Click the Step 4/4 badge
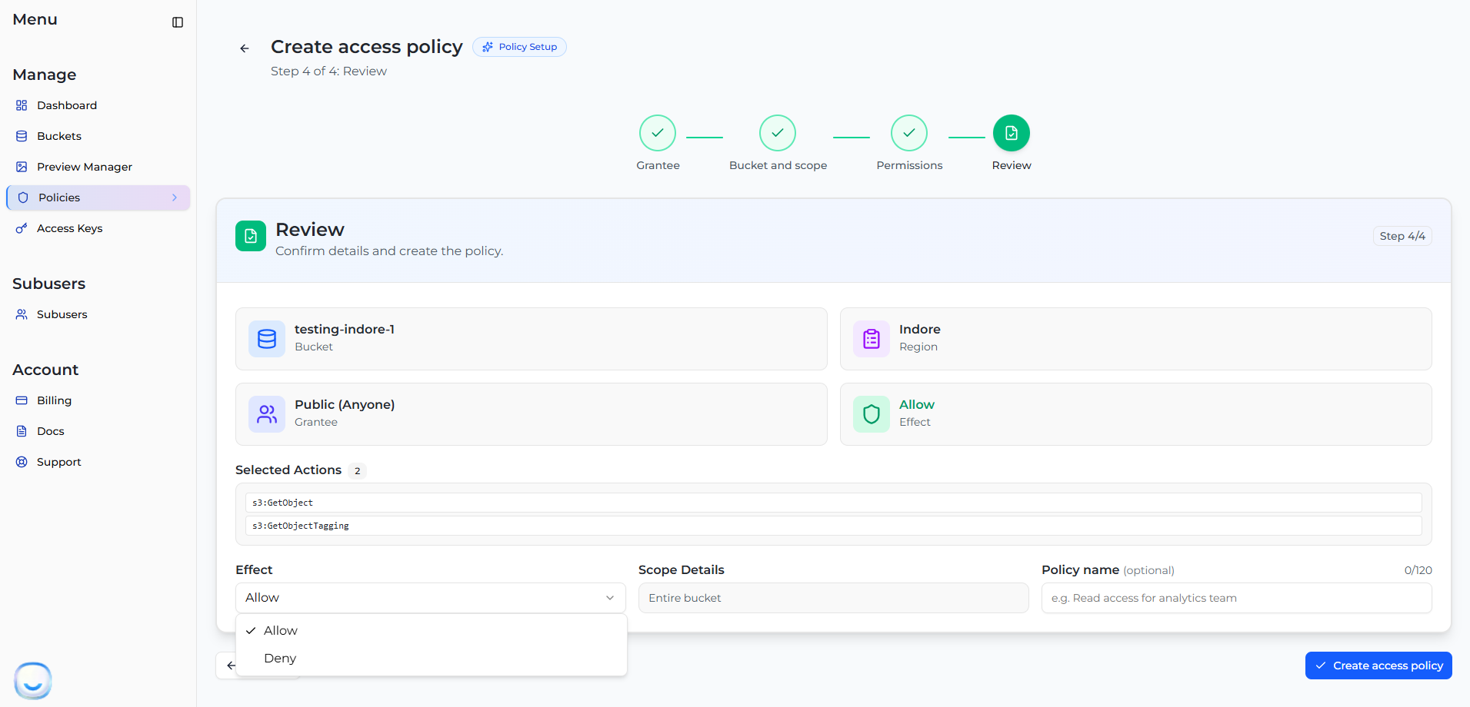 point(1402,236)
